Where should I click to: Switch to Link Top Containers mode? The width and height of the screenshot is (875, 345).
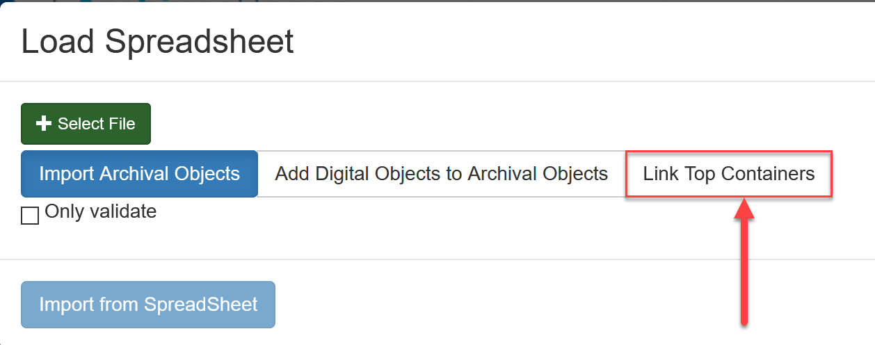tap(728, 174)
